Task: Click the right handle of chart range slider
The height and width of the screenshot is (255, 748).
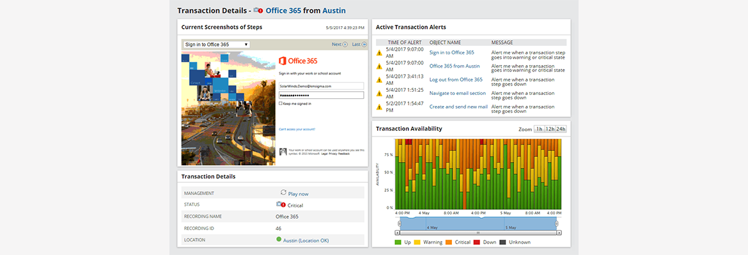Action: [556, 223]
